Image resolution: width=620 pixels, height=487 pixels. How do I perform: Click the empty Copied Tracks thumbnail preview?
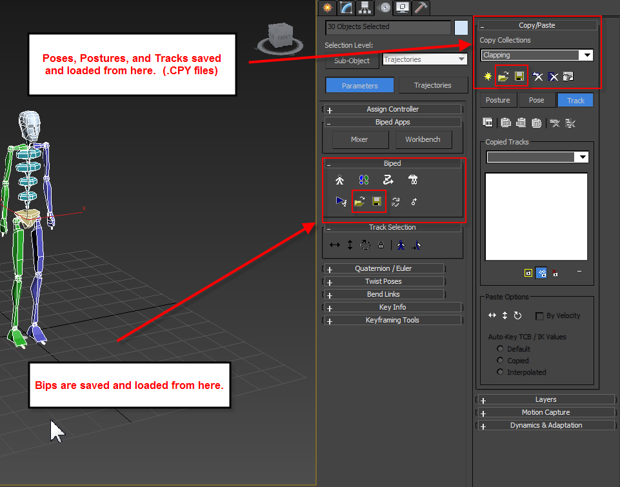pyautogui.click(x=536, y=217)
